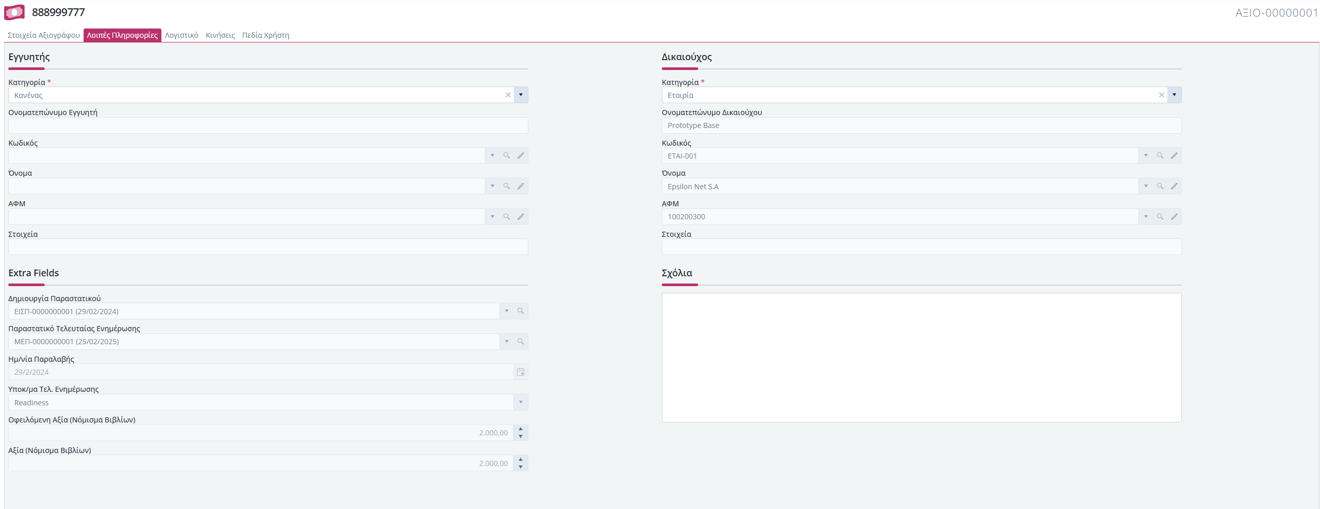Click the 888999777 title text
The width and height of the screenshot is (1320, 509).
58,12
